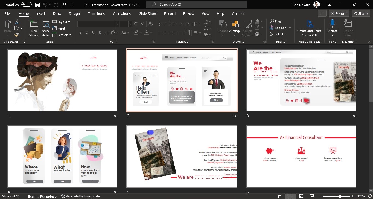Open Customize Quick Access Toolbar dropdown
This screenshot has width=373, height=199.
72,5
